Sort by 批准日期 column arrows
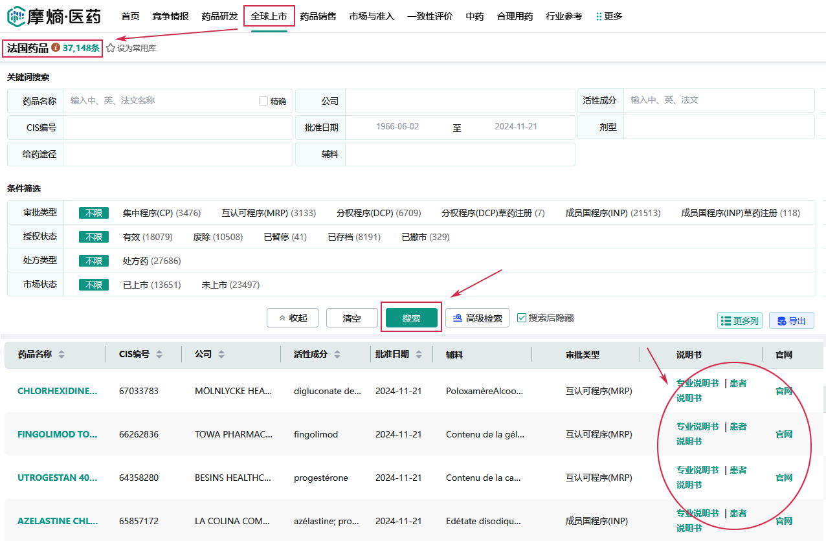826x541 pixels. coord(419,355)
